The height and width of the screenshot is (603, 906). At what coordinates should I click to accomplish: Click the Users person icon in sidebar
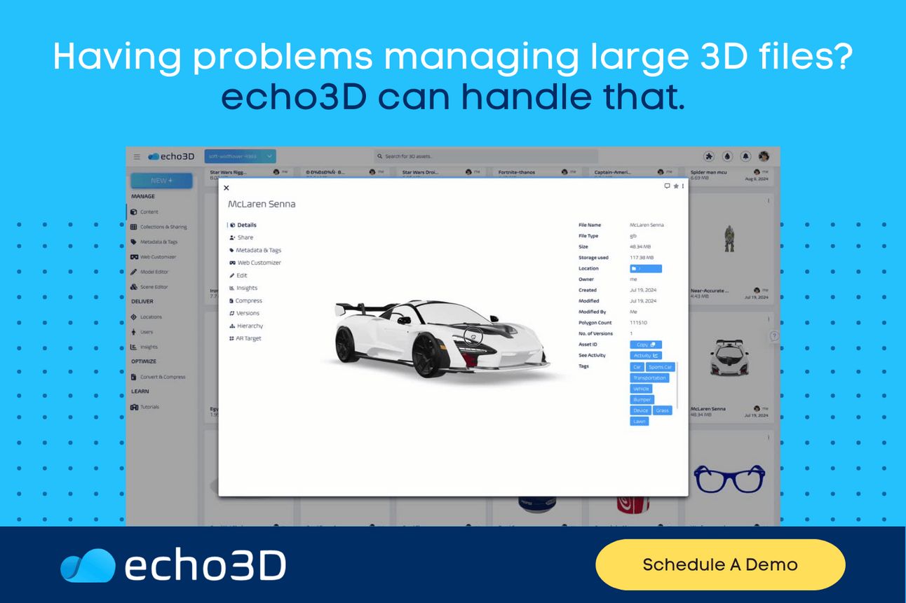[x=133, y=332]
